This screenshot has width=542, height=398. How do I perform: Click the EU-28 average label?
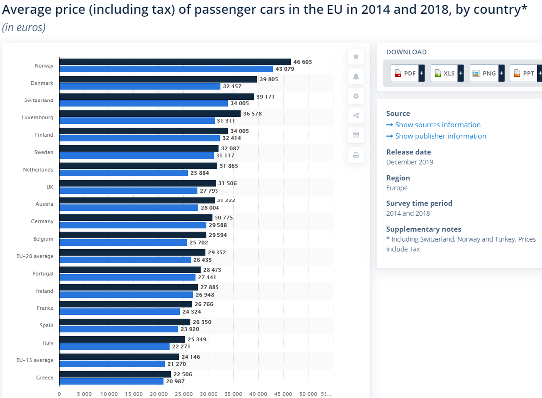coord(35,256)
